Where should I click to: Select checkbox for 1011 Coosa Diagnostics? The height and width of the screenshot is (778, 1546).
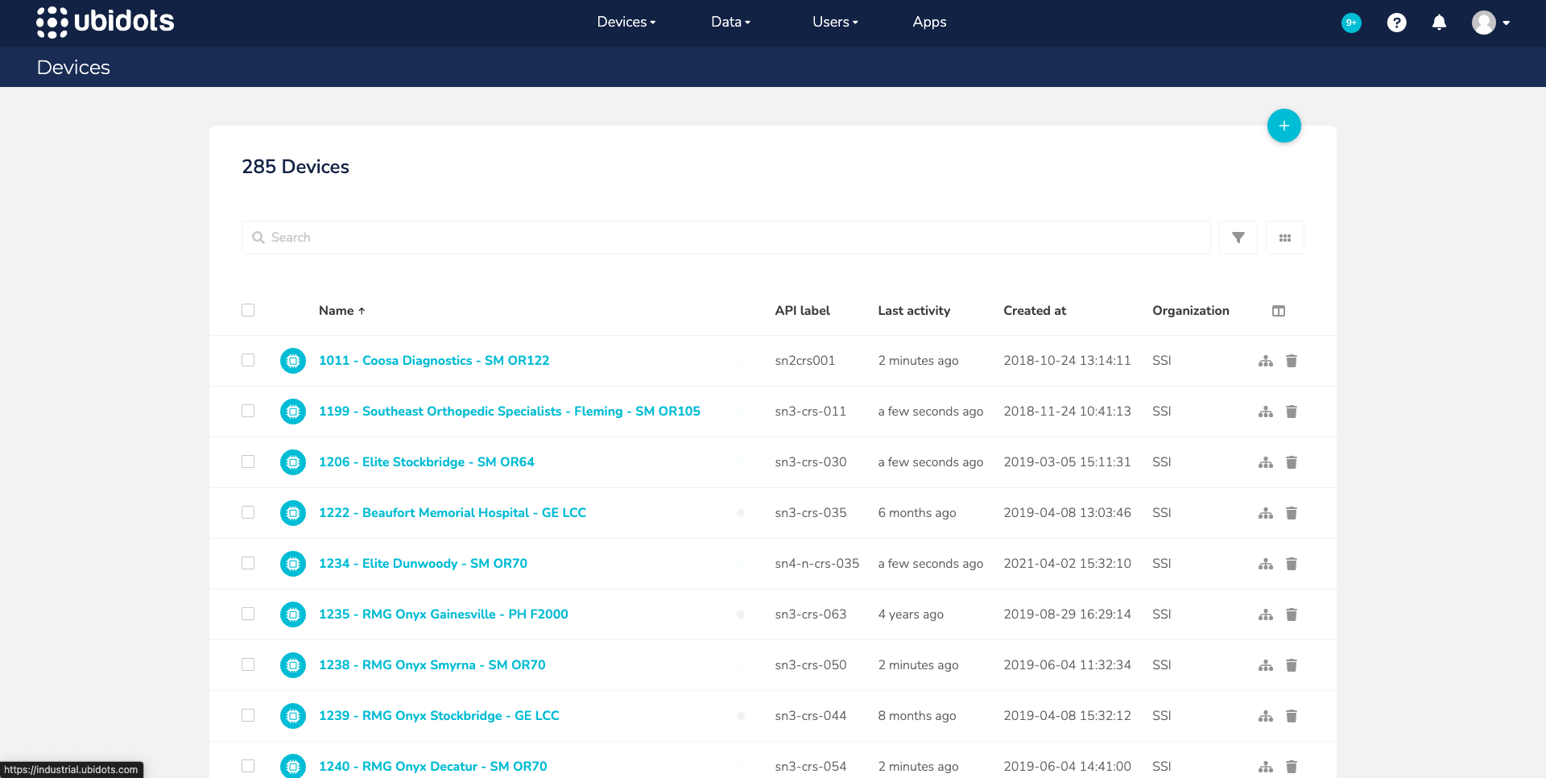tap(248, 360)
